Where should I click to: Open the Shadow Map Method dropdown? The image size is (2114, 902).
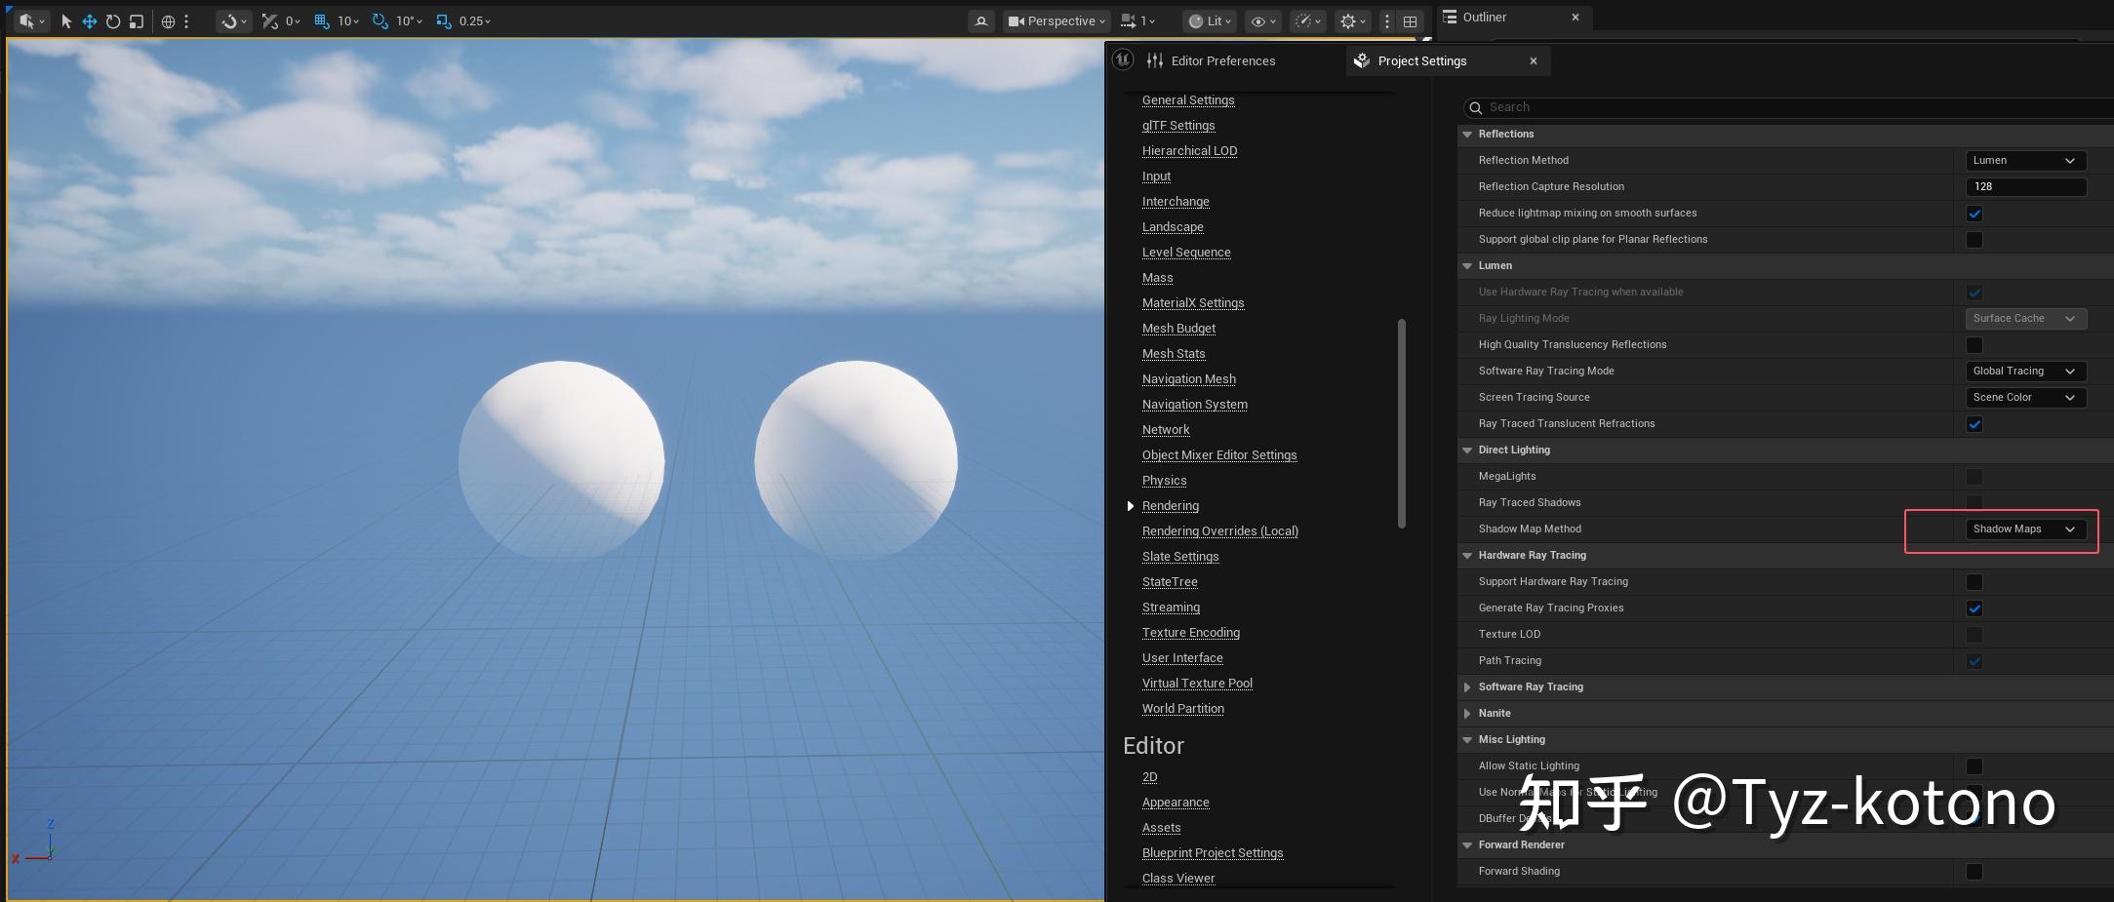(2026, 529)
